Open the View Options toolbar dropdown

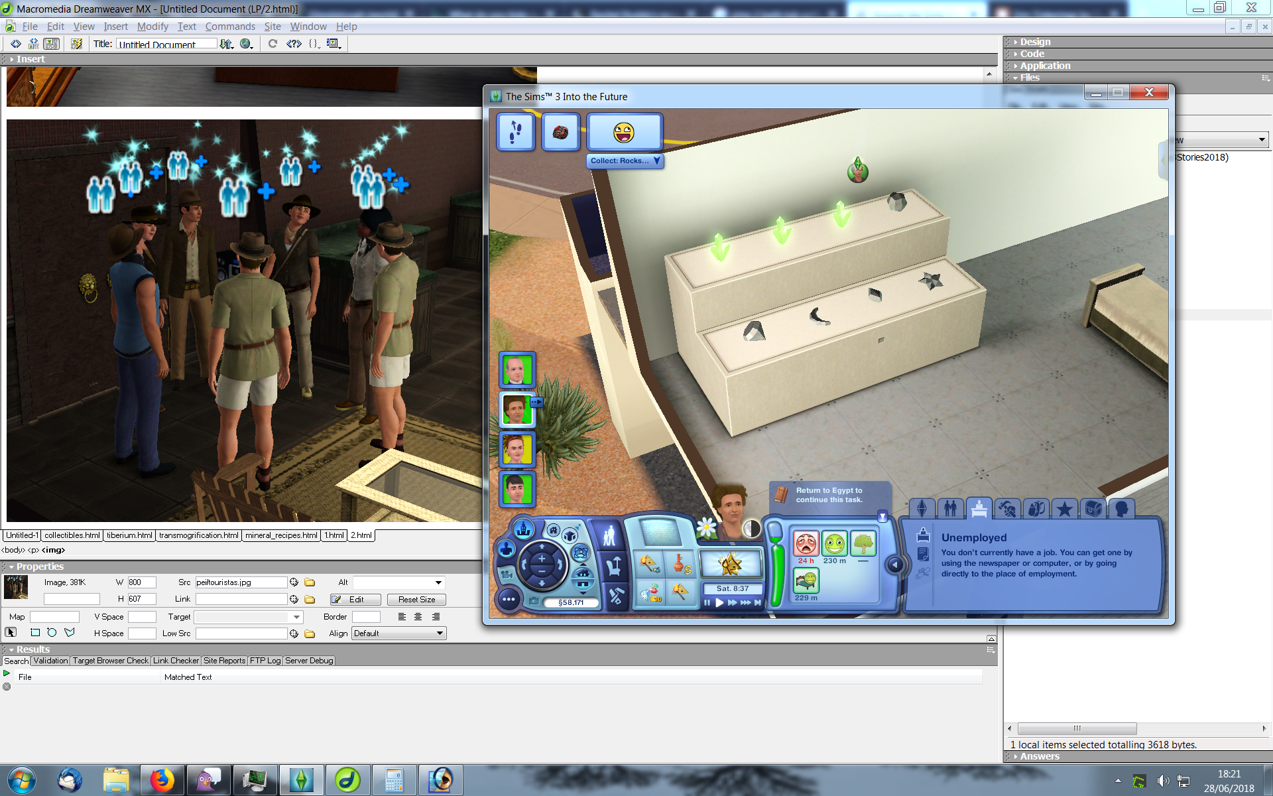(333, 44)
